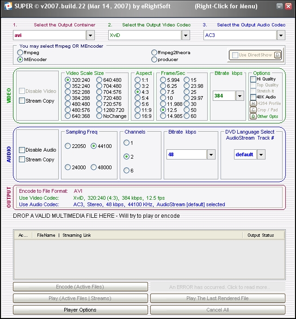The width and height of the screenshot is (296, 319).
Task: Select the MEncoder radio button
Action: coord(20,59)
